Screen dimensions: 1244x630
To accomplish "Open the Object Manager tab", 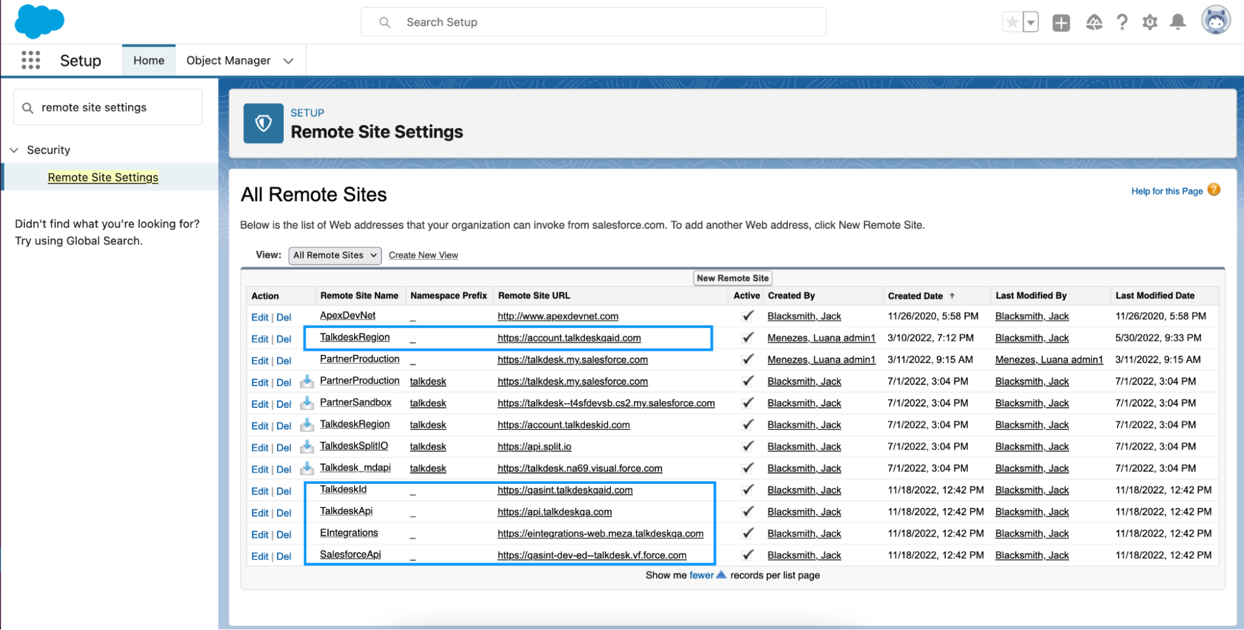I will [x=228, y=60].
